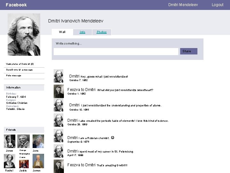Click 'Dmitri' name on St. Petersburg post

pyautogui.click(x=73, y=151)
